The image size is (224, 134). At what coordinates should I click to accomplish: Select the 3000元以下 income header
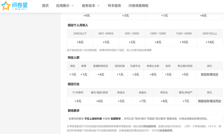coord(80,33)
